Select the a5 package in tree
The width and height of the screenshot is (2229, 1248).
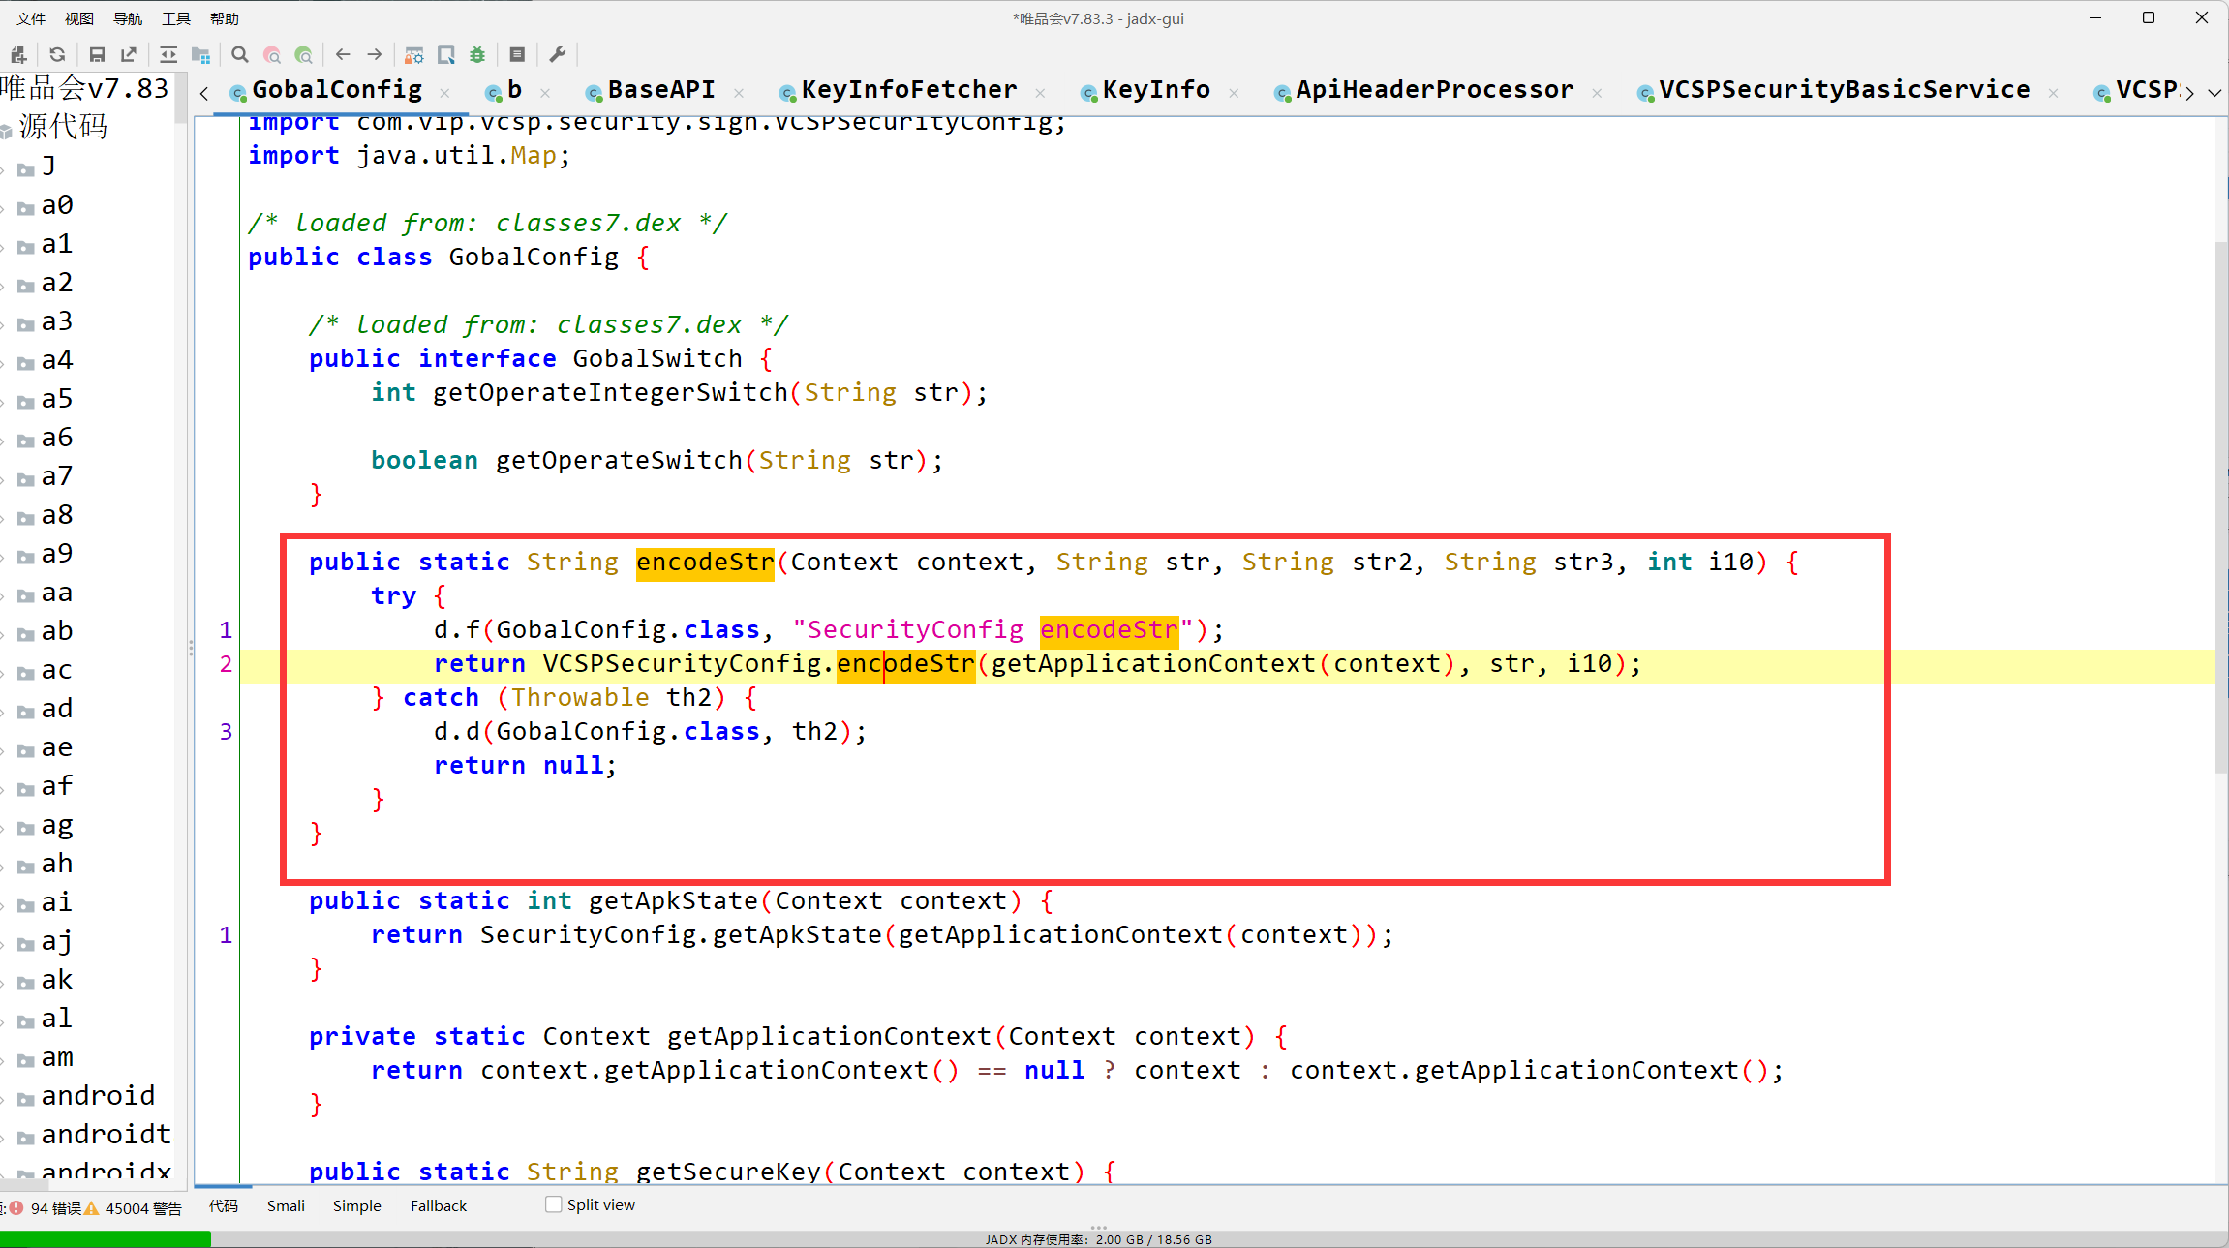click(56, 399)
